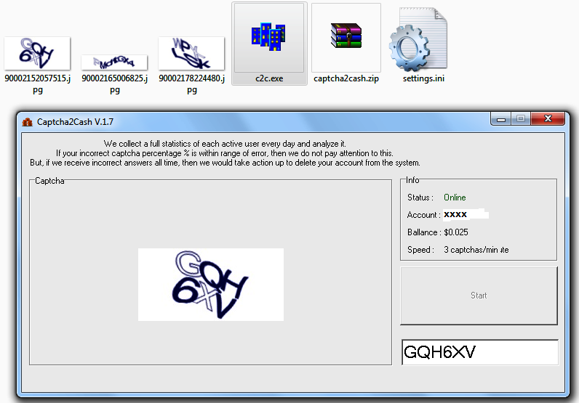Click the Captcha2Cash title bar icon

point(28,122)
